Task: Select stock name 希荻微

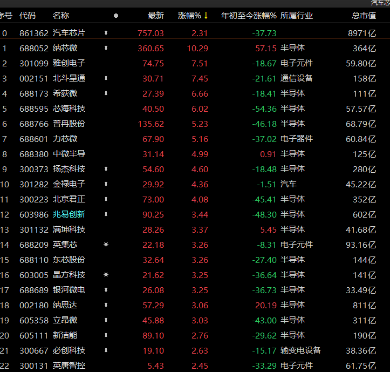Action: pyautogui.click(x=65, y=93)
